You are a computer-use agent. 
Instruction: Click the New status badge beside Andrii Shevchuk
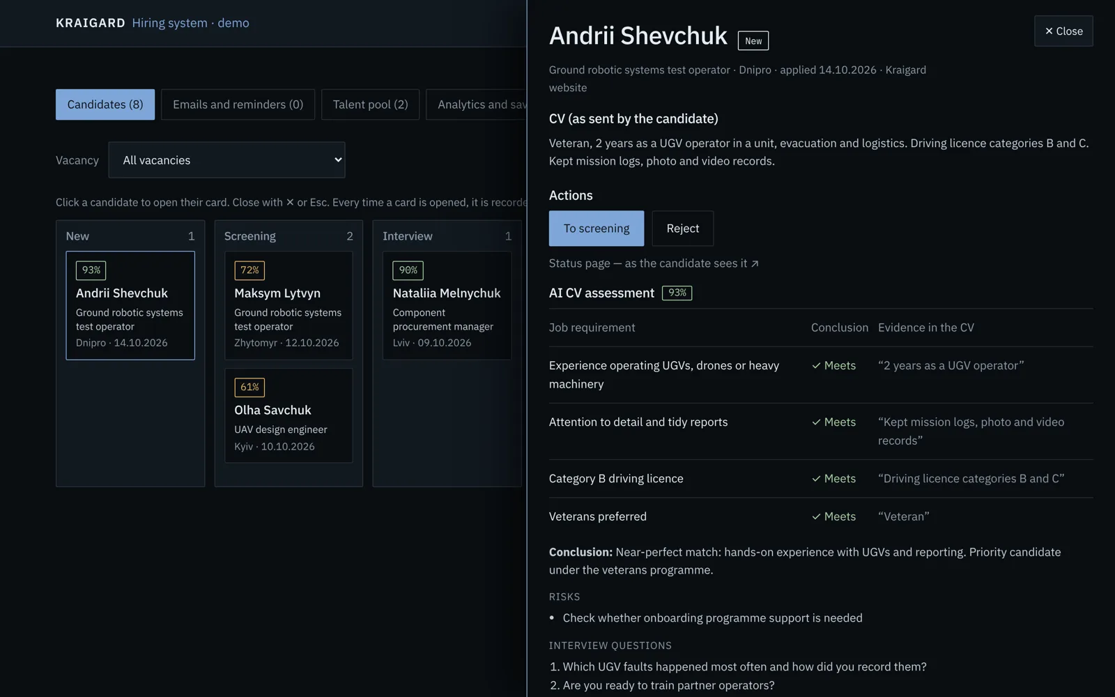753,41
